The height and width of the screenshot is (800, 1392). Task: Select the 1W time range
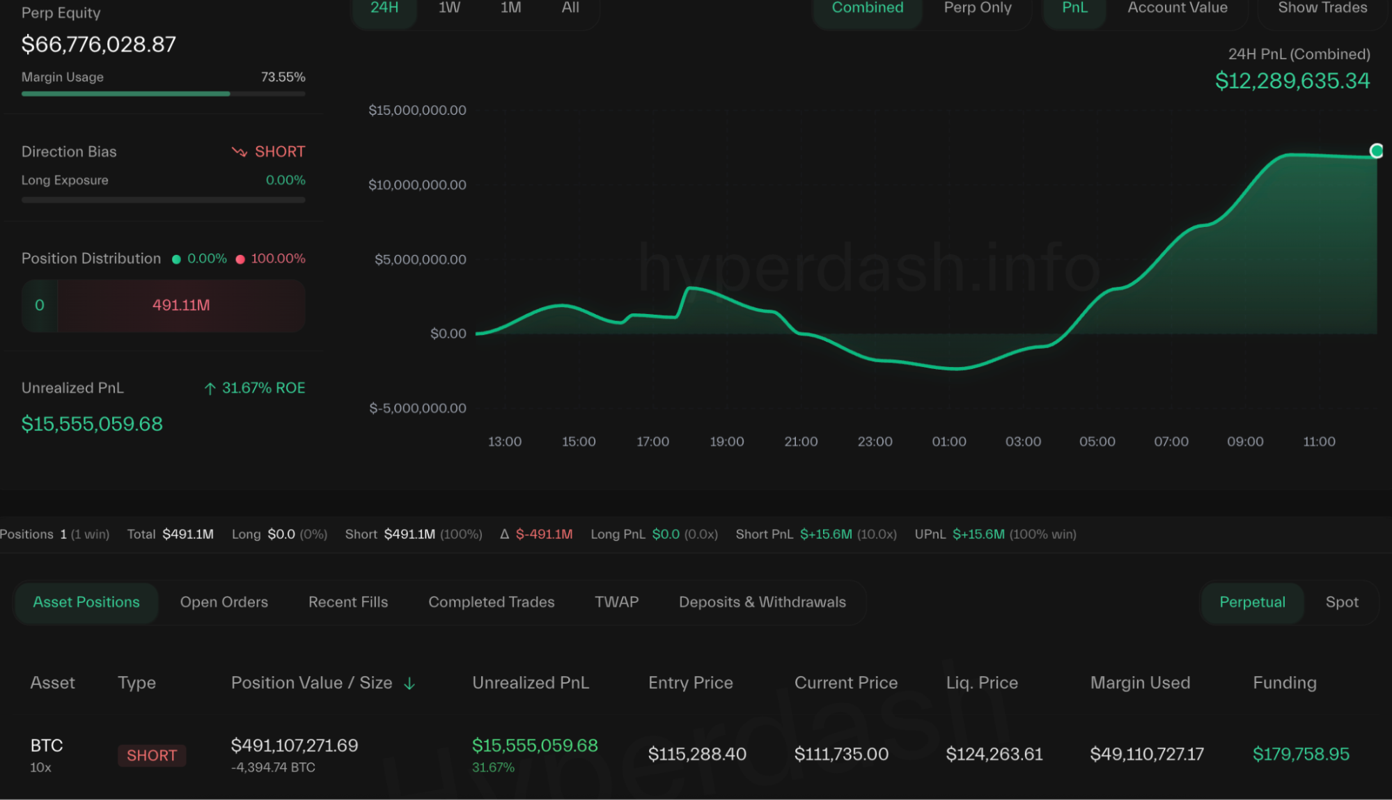[x=449, y=8]
